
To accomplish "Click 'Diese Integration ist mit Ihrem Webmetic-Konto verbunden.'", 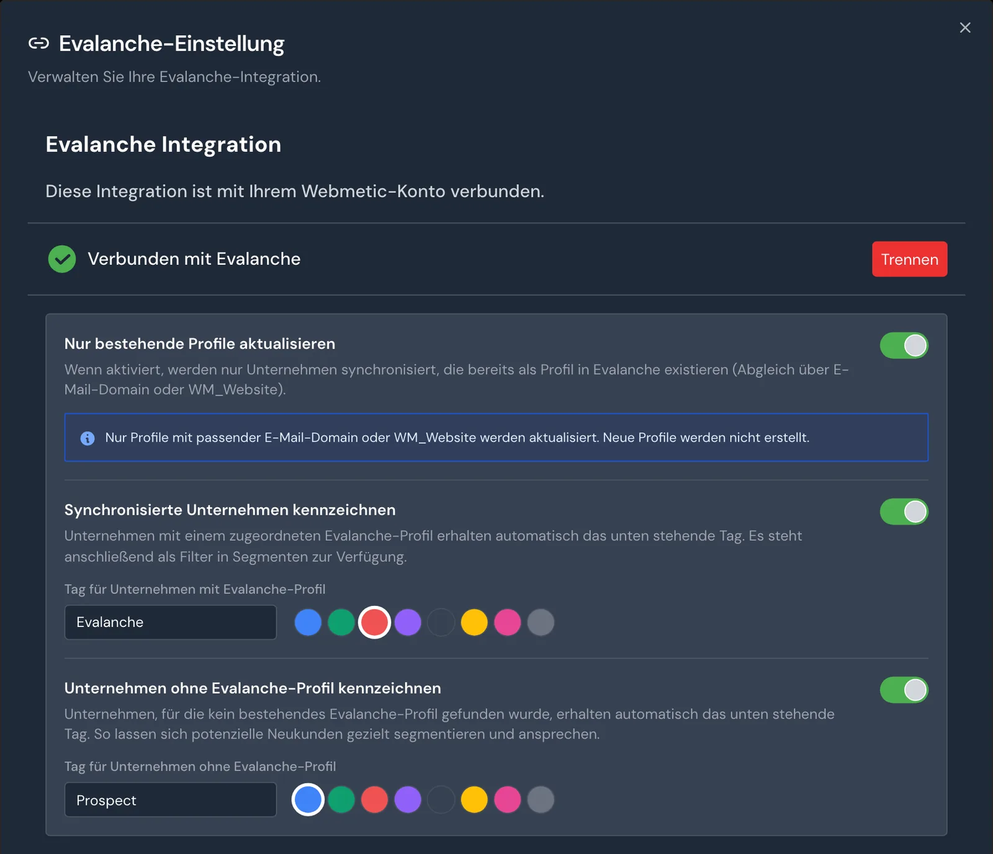I will [x=295, y=191].
